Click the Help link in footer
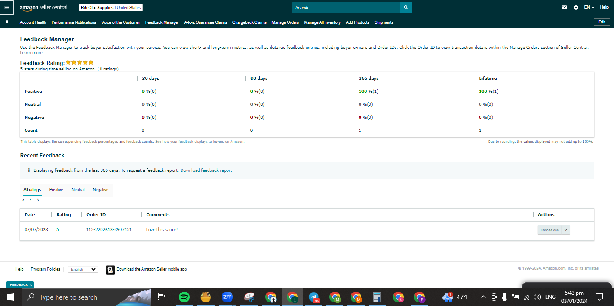Viewport: 614px width, 306px height. pyautogui.click(x=19, y=269)
